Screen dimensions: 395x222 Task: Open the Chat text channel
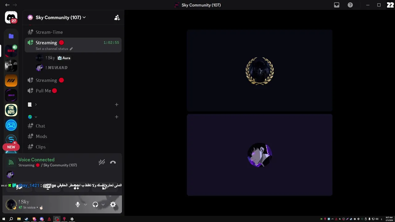tap(73, 126)
